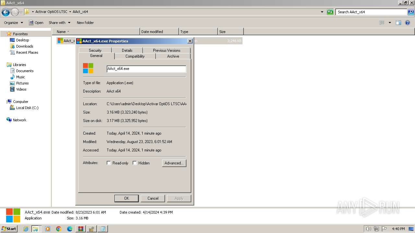Open Documents library
415x233 pixels.
tap(25, 71)
